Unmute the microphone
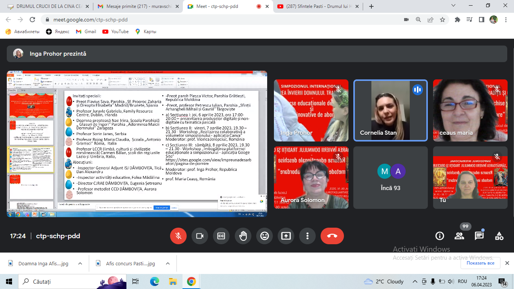Viewport: 514px width, 289px height. coord(178,236)
